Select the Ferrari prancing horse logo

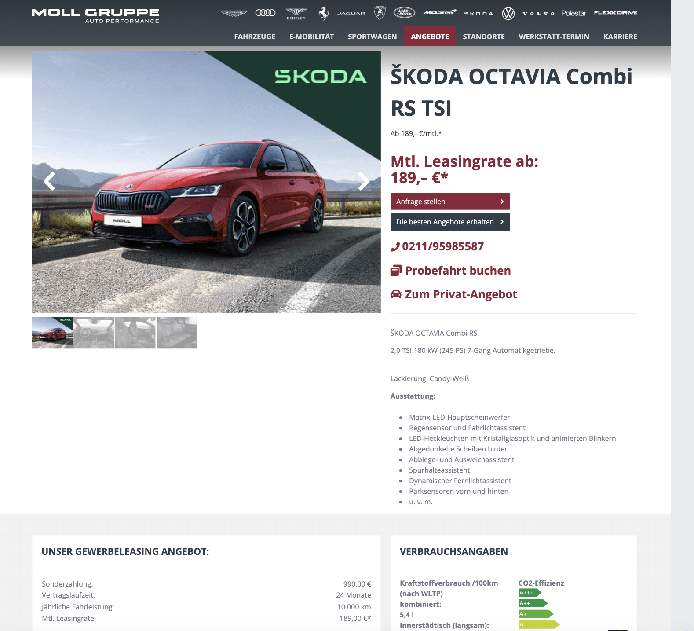click(324, 13)
